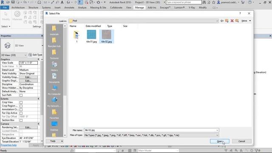Image resolution: width=272 pixels, height=153 pixels.
Task: Open the Tools dropdown in dialog
Action: tap(55, 141)
